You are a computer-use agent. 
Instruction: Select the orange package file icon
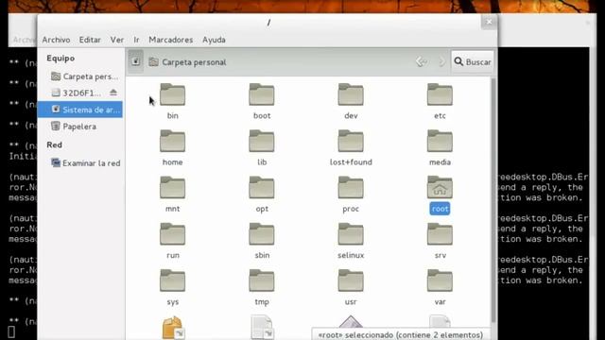pyautogui.click(x=172, y=328)
